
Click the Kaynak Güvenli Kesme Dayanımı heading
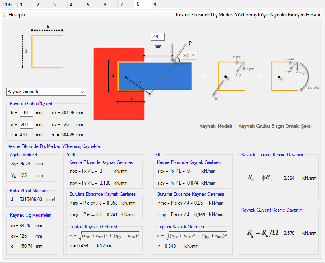coord(272,210)
